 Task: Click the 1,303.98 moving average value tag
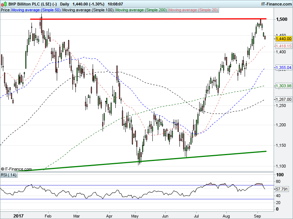click(x=283, y=86)
